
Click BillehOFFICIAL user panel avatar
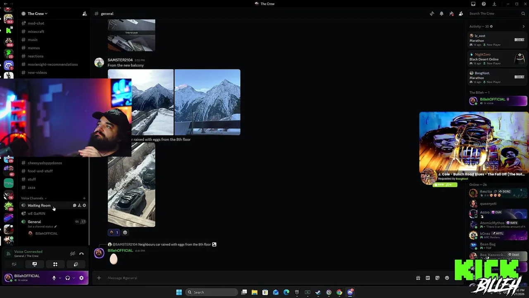pos(8,278)
